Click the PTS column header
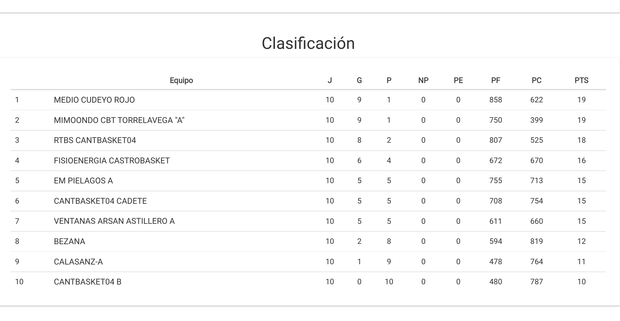 coord(581,80)
